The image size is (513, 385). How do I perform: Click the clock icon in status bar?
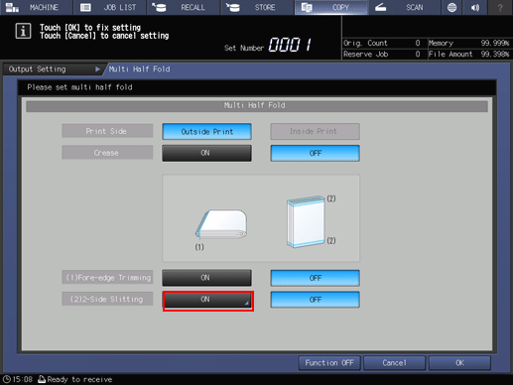[x=6, y=379]
